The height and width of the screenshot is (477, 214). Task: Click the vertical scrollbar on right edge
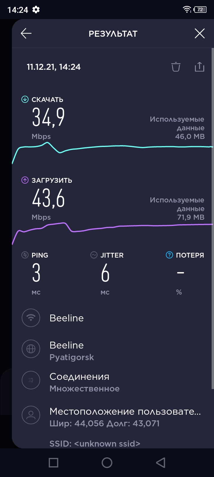(x=213, y=218)
